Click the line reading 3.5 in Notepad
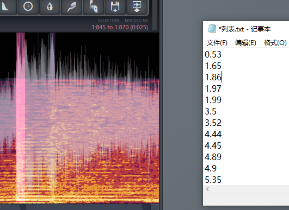Image resolution: width=289 pixels, height=210 pixels. (211, 112)
